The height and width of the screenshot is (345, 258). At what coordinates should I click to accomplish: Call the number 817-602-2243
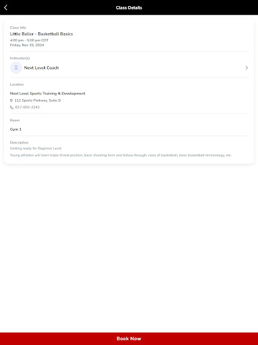pyautogui.click(x=28, y=107)
